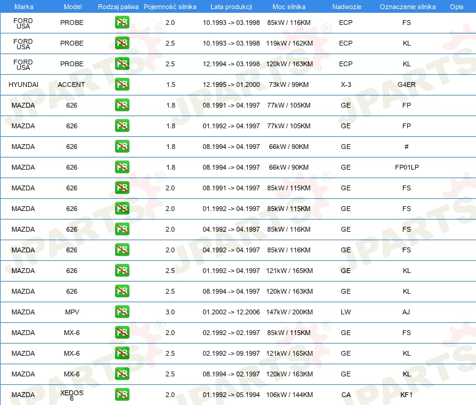Click fuel icon in Ford Probe 120kW / 163KM row
The image size is (476, 405).
(122, 64)
